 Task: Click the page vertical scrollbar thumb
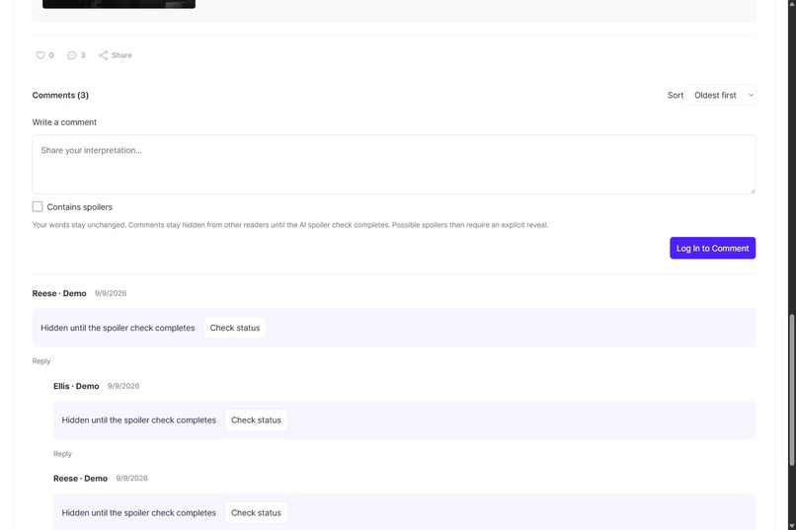click(x=791, y=390)
